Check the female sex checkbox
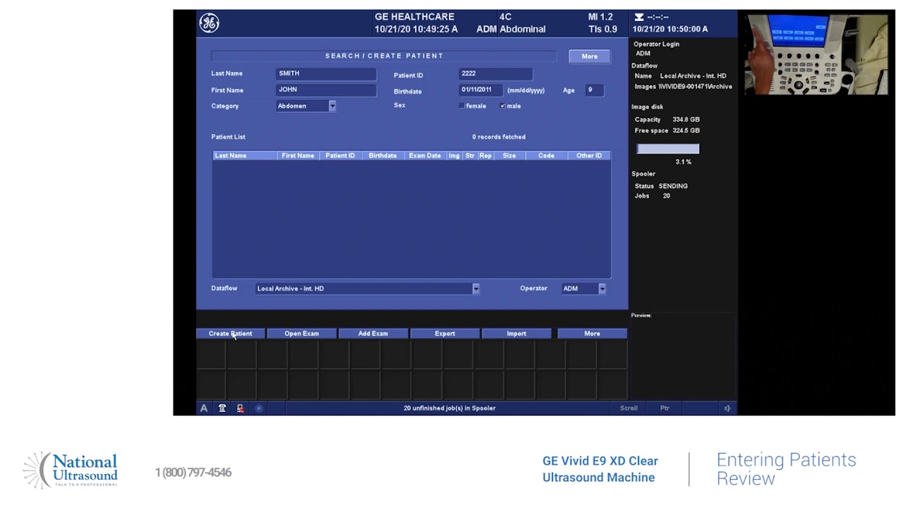903x508 pixels. point(461,106)
